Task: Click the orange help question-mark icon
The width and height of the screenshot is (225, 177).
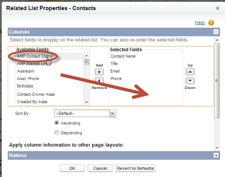Action: pos(211,23)
